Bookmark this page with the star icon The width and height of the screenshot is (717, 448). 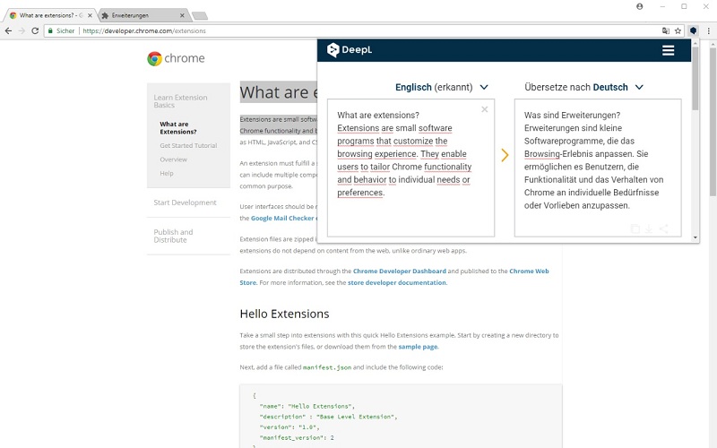(x=678, y=30)
